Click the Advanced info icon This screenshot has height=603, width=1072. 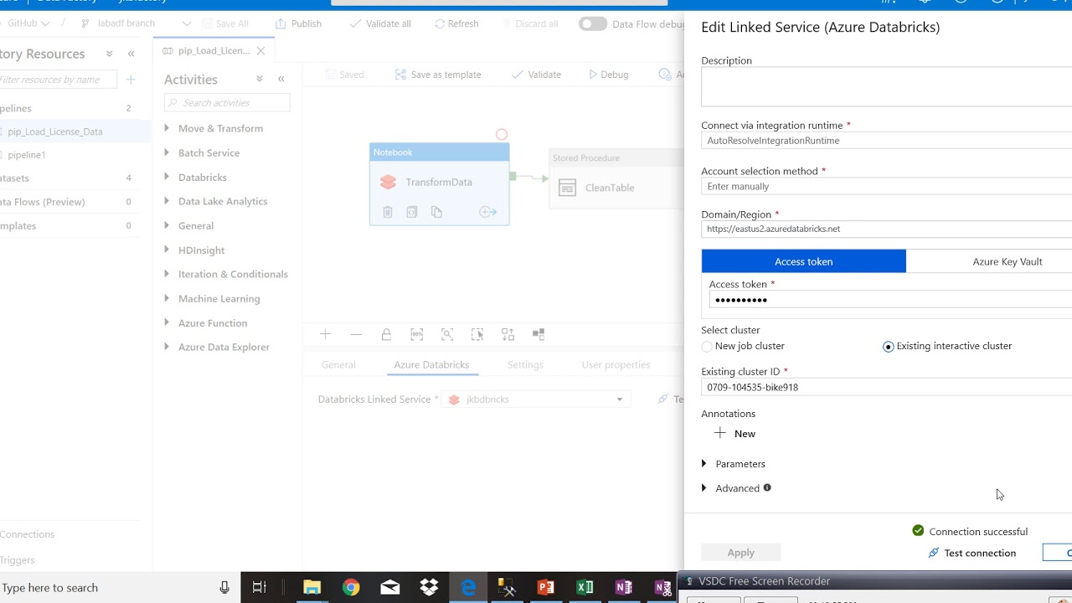[767, 487]
